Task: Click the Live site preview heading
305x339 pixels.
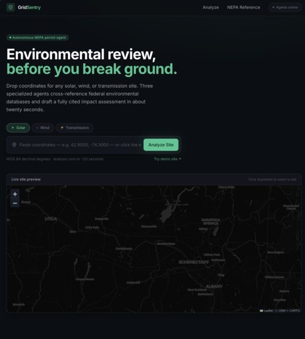Action: click(26, 179)
